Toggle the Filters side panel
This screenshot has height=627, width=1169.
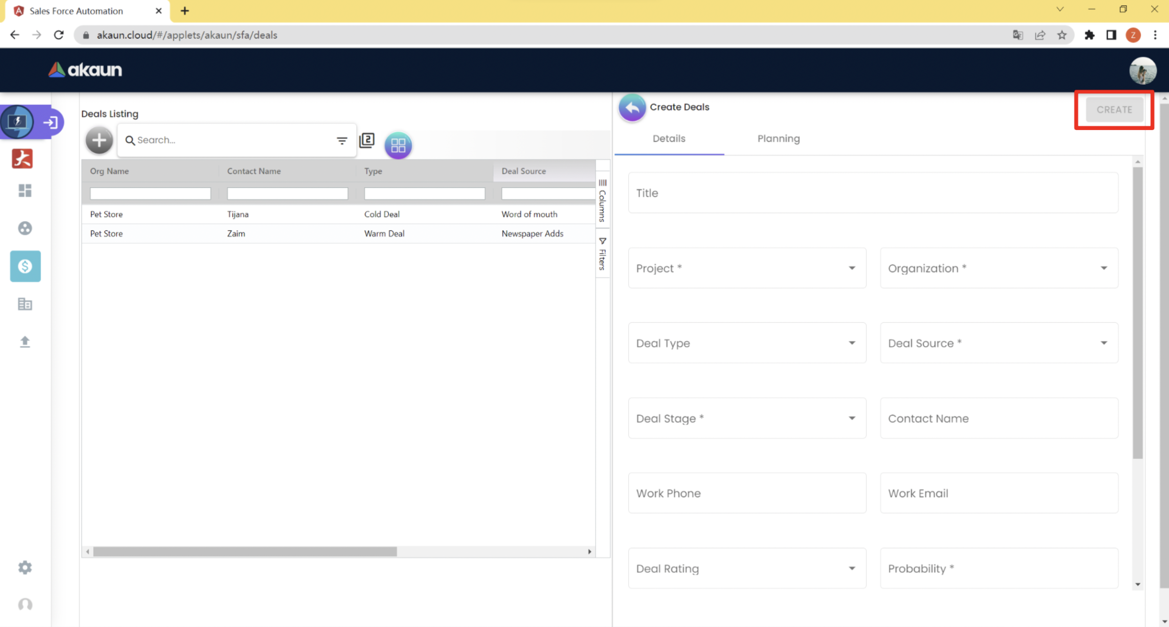[x=603, y=254]
